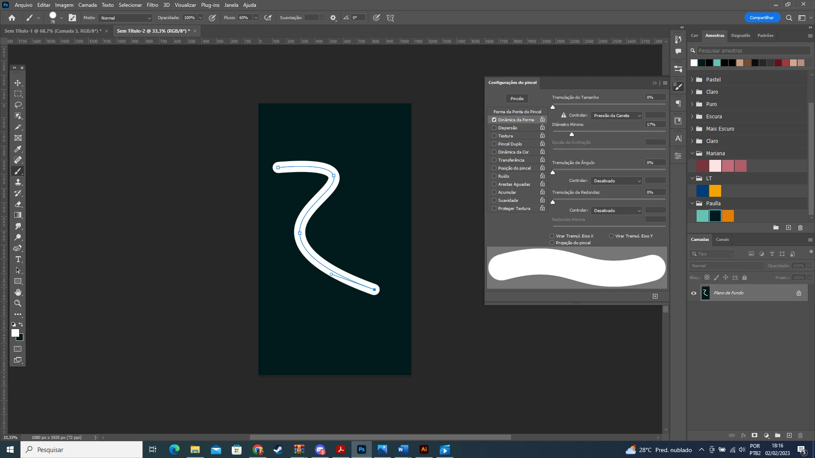Pick the orange swatch in Paulla group

click(728, 216)
